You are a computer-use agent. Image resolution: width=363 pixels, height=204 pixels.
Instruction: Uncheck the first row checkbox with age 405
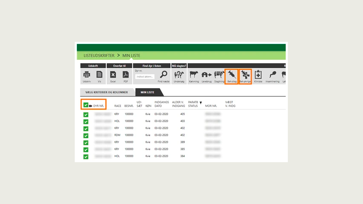click(x=86, y=114)
